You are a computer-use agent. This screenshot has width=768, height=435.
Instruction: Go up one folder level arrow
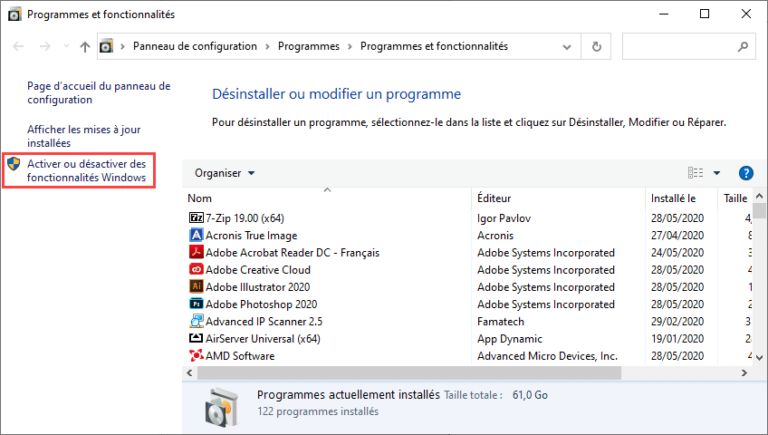(84, 46)
